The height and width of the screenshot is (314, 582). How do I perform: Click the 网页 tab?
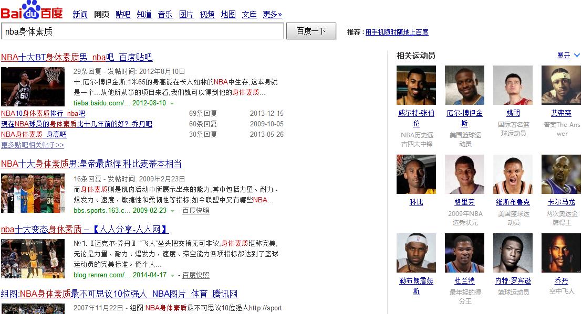click(102, 15)
